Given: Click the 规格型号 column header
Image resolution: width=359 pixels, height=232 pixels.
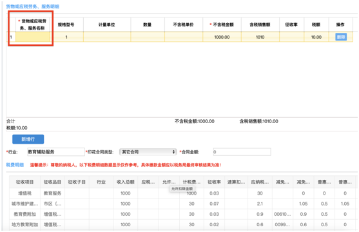Looking at the screenshot, I should pyautogui.click(x=66, y=24).
